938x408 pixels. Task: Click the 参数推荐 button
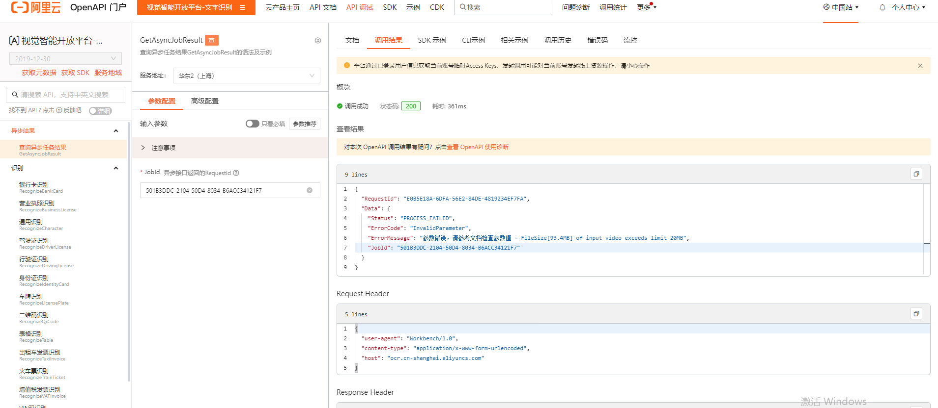[x=305, y=124]
